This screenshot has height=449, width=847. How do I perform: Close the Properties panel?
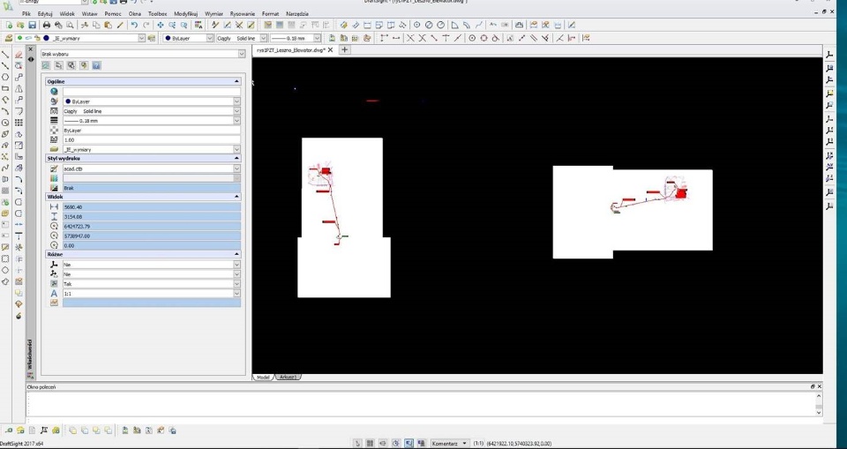pyautogui.click(x=31, y=49)
